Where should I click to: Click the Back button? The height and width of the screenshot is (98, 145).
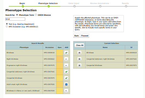pos(76,36)
